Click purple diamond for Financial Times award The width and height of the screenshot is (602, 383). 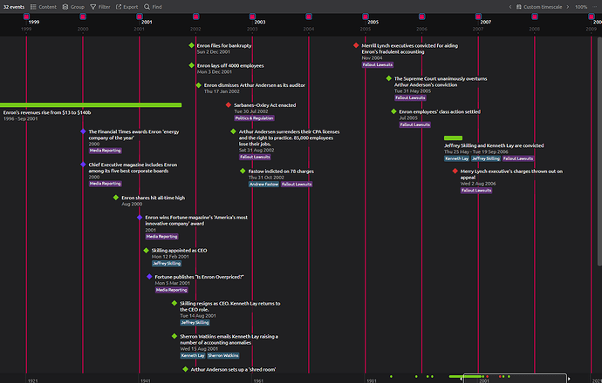click(83, 131)
